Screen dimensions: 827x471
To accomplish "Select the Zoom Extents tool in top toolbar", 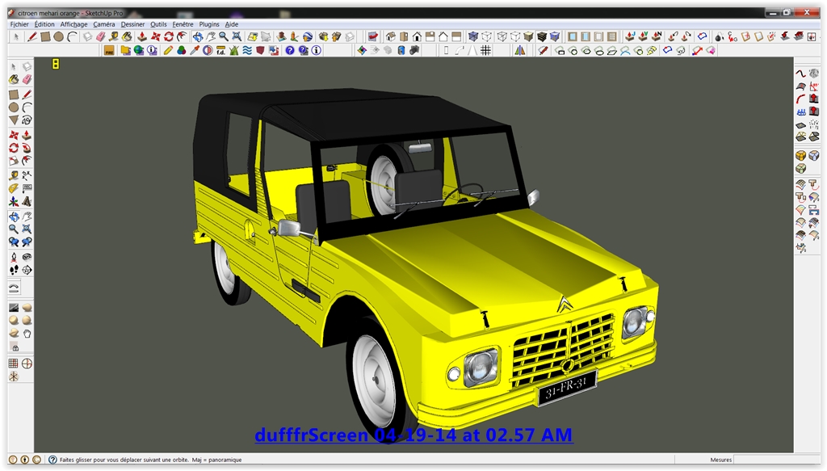I will [x=237, y=36].
